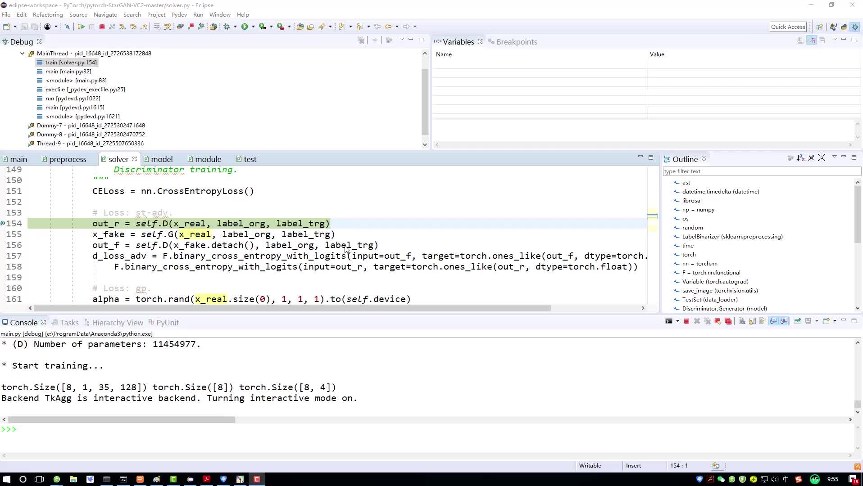863x486 pixels.
Task: Resume debugging with the Resume icon
Action: [x=81, y=27]
